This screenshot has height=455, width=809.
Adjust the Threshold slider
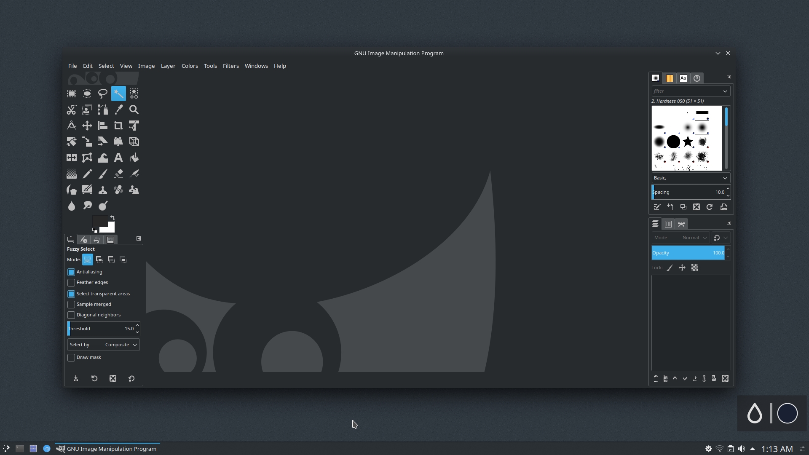click(x=101, y=329)
